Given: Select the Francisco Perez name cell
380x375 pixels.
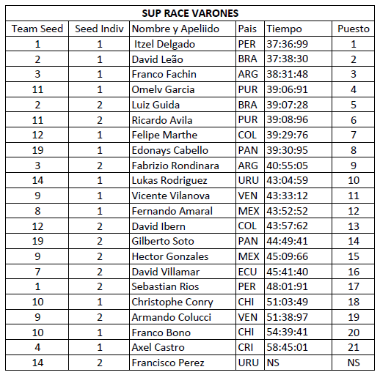Looking at the screenshot, I should pos(183,363).
